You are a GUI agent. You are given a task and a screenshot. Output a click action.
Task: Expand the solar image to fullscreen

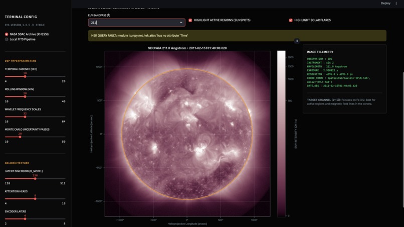point(297,41)
